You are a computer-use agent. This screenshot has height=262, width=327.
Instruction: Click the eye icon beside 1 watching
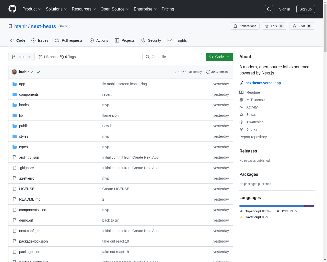click(x=241, y=122)
